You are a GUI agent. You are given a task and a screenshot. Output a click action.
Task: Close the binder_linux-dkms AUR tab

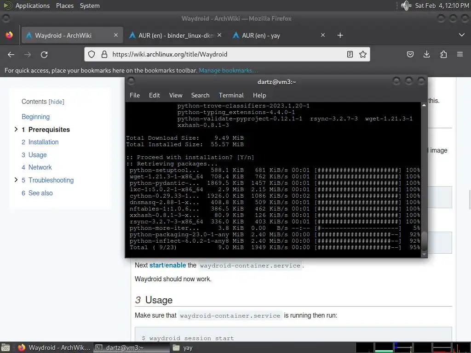tap(219, 35)
